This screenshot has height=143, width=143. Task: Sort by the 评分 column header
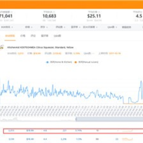[44, 27]
